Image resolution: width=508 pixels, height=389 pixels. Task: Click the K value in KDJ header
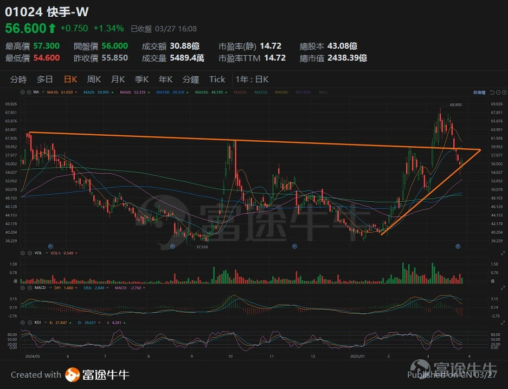(61, 322)
